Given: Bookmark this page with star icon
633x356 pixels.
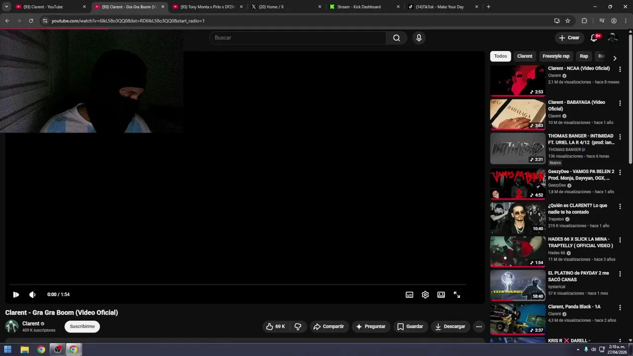Looking at the screenshot, I should click(x=568, y=21).
